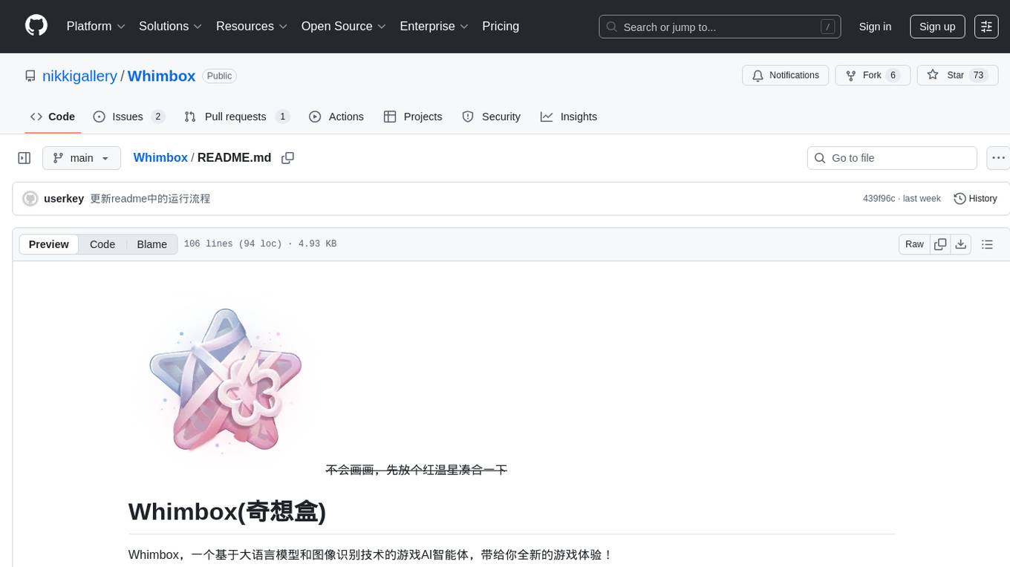Copy the raw file contents

tap(940, 244)
